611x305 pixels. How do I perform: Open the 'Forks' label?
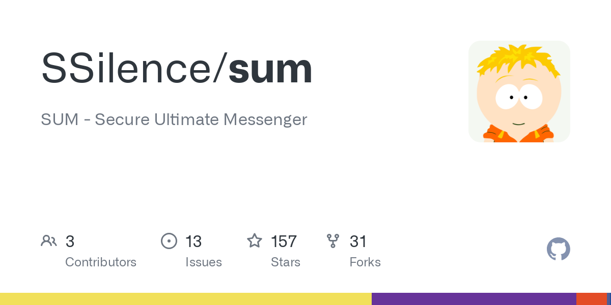click(x=365, y=262)
